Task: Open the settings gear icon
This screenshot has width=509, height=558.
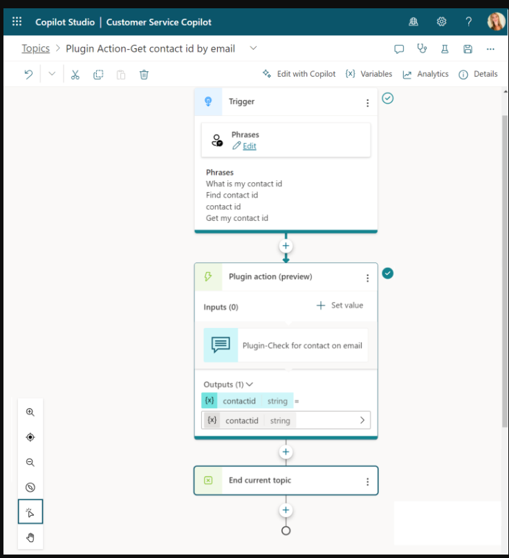Action: tap(441, 21)
